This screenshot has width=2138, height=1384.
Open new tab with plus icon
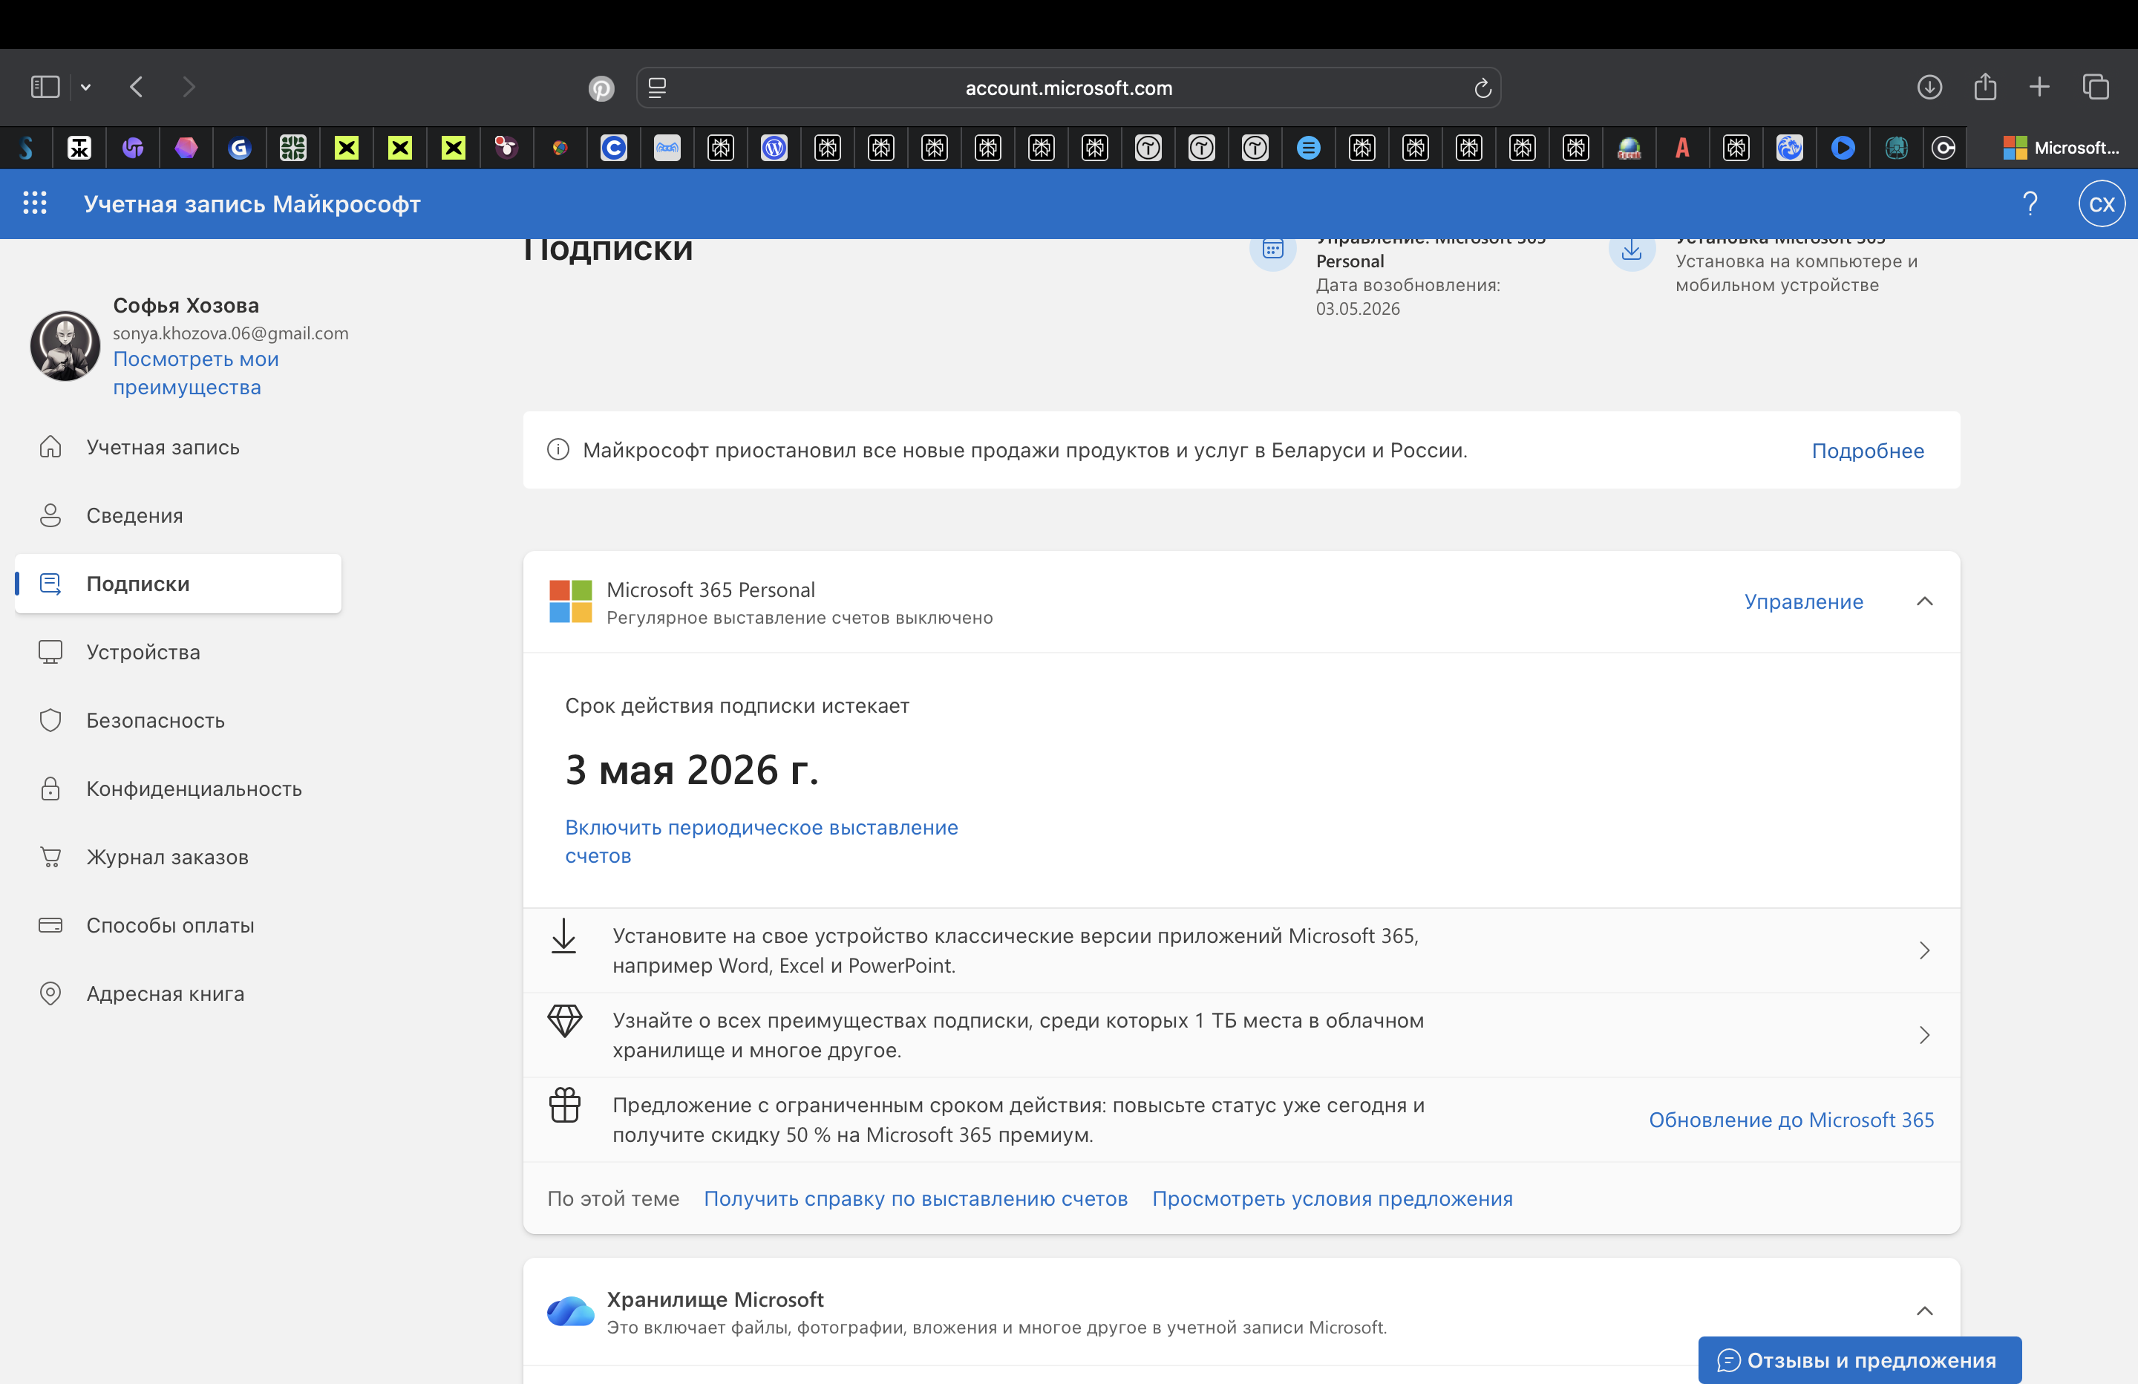tap(2039, 87)
